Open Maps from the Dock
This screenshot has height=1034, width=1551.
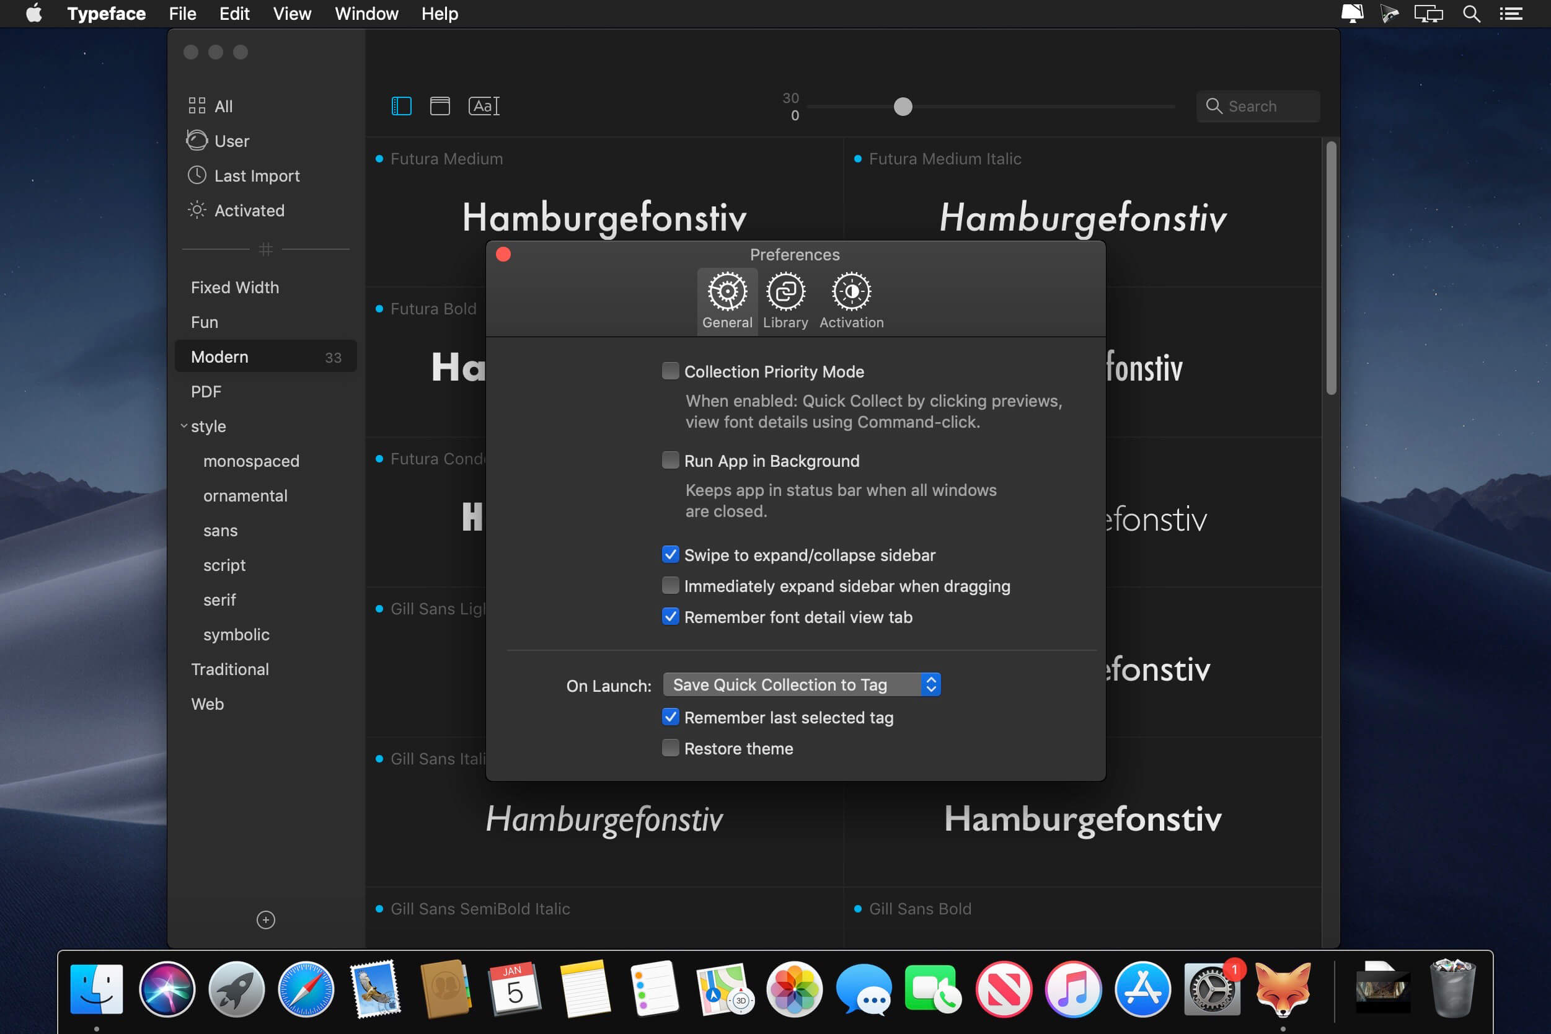pyautogui.click(x=725, y=989)
